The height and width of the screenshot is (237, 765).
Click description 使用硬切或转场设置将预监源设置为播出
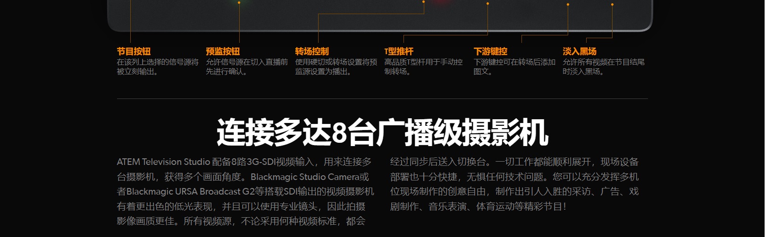336,67
